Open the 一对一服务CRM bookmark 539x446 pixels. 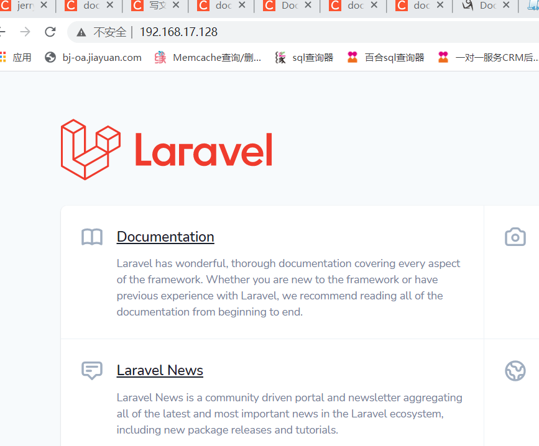point(488,57)
